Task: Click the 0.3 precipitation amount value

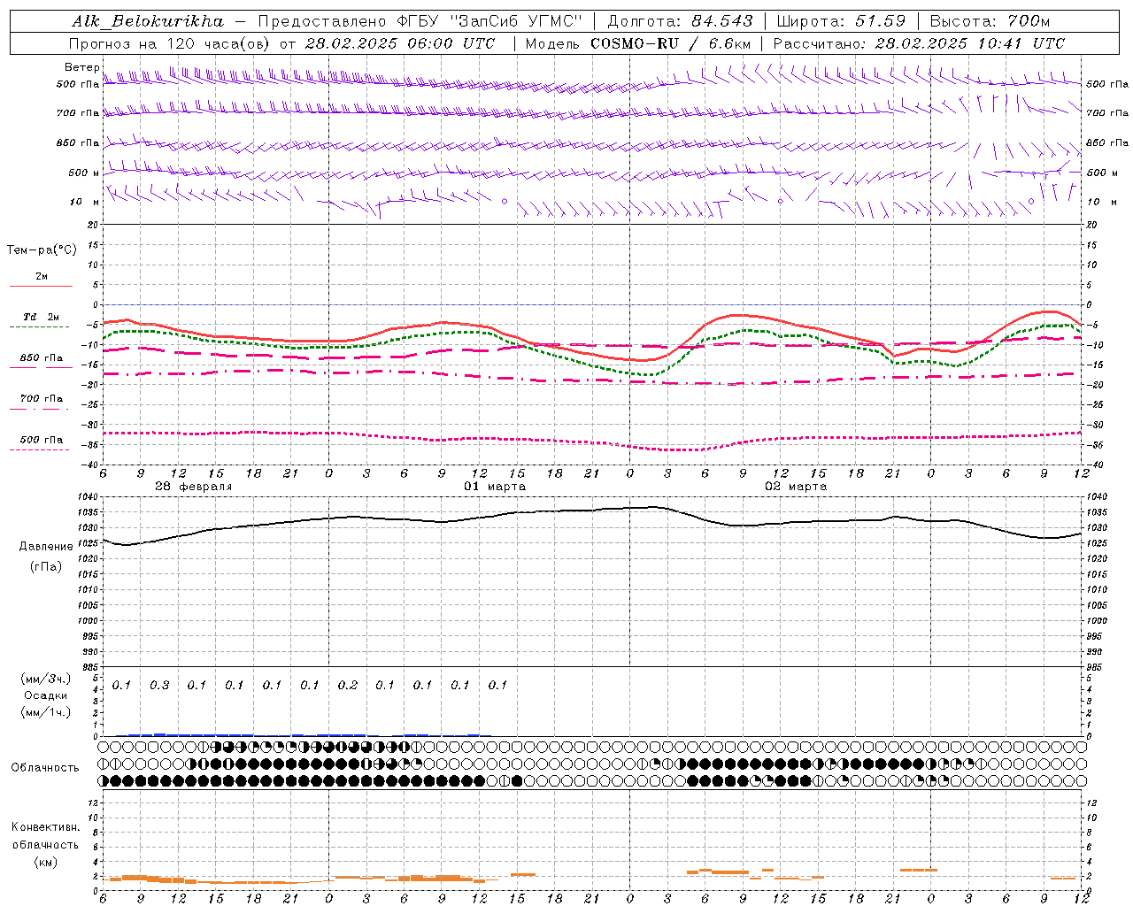Action: click(159, 685)
